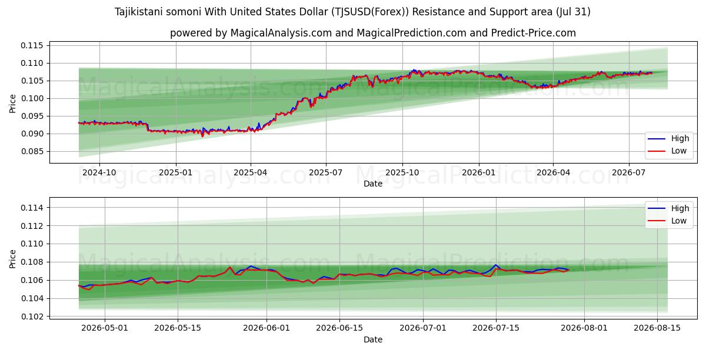The image size is (706, 353).
Task: Click the 'powered by MagicalAnalysis.com' subtitle
Action: [373, 33]
